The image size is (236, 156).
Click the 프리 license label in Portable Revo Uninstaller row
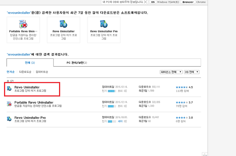pyautogui.click(x=120, y=106)
